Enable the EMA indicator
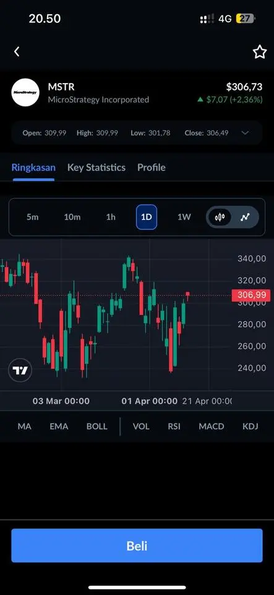The image size is (274, 595). click(x=59, y=426)
